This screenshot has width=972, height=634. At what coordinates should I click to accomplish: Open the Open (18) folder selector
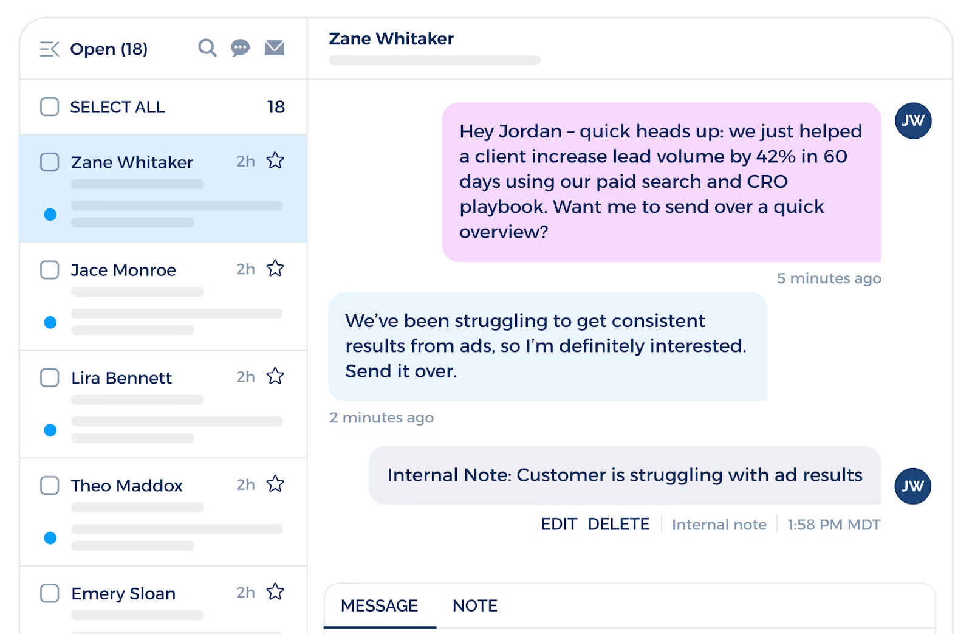109,49
